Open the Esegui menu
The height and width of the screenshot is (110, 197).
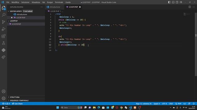[x=50, y=2]
